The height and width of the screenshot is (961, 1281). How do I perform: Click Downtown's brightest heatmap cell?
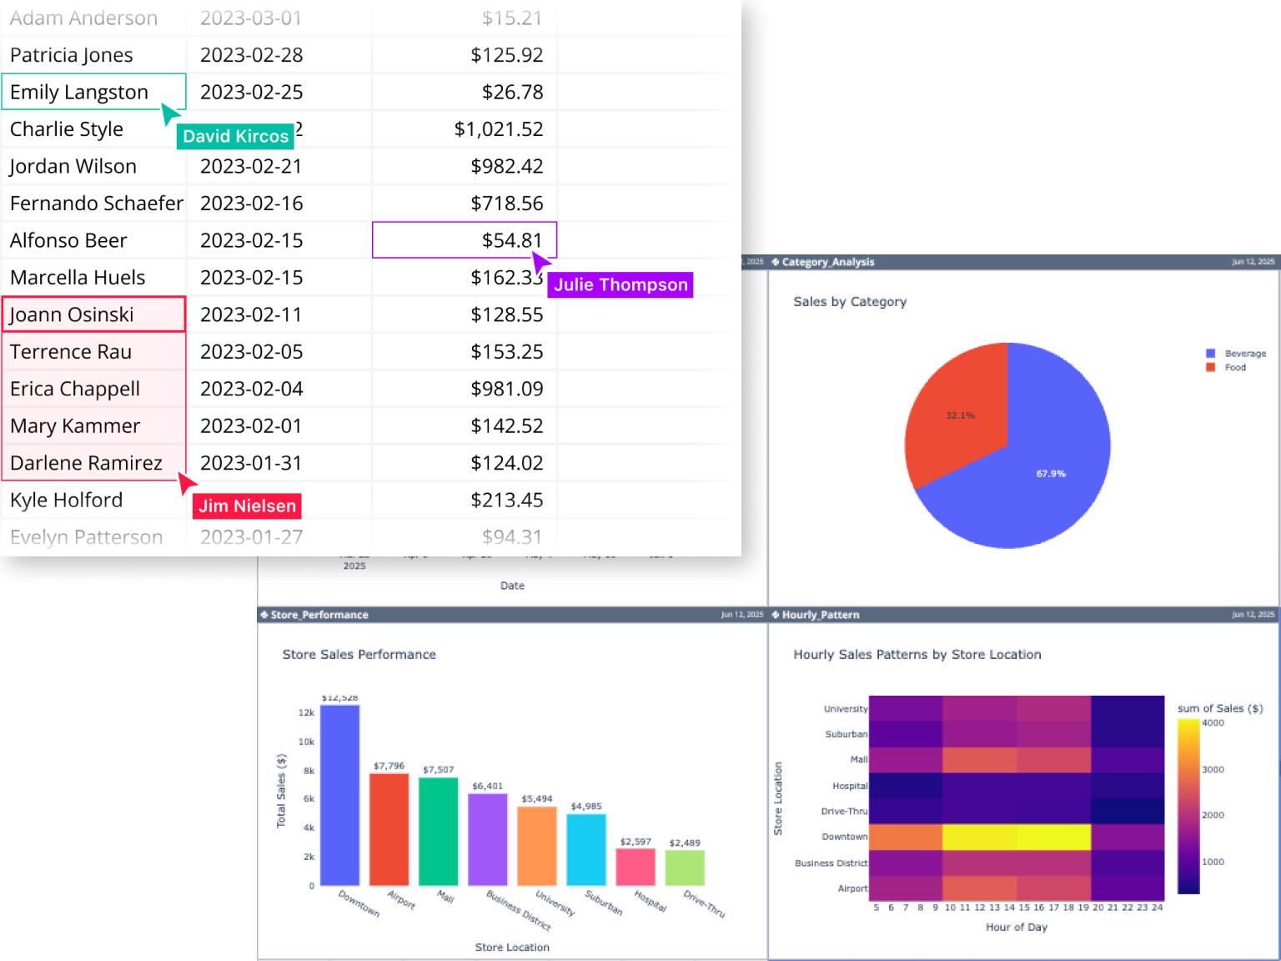[1017, 836]
